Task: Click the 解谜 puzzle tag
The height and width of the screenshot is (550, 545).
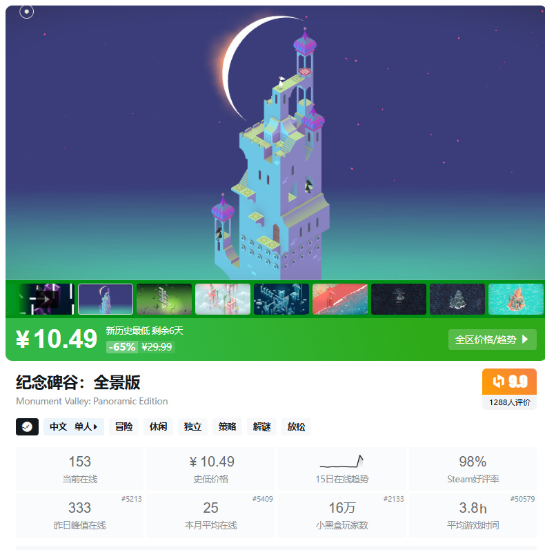Action: 261,426
